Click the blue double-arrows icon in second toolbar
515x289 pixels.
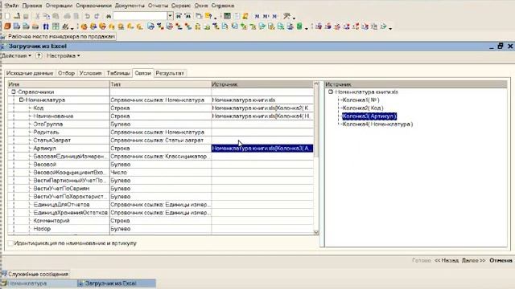(46, 26)
